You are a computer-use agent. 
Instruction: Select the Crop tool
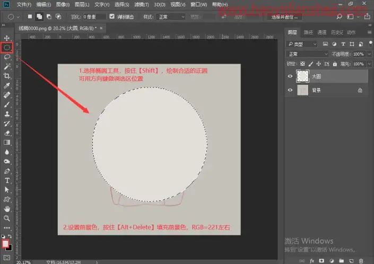point(7,76)
